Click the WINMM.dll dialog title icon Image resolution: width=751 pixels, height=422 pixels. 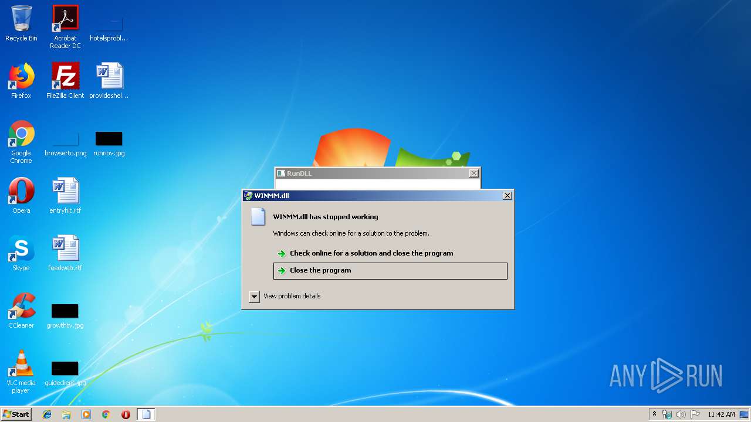tap(249, 196)
